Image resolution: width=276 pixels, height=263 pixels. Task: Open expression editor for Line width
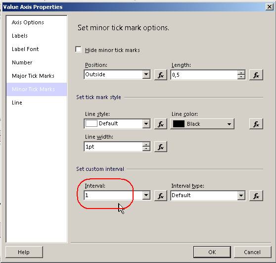click(161, 147)
